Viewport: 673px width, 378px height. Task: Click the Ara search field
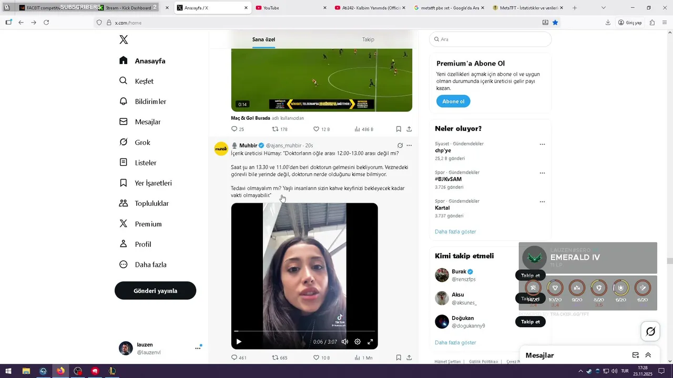(x=490, y=39)
